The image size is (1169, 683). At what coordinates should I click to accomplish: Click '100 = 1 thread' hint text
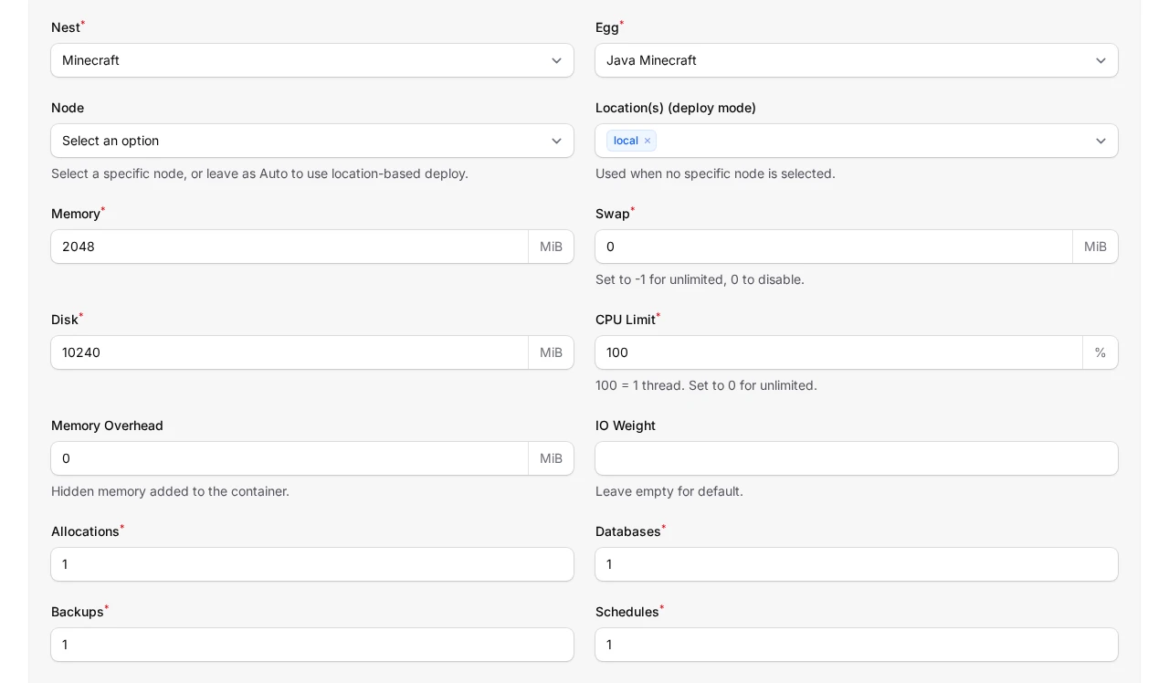click(706, 385)
